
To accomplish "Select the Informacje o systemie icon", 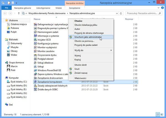I will 35,36.
